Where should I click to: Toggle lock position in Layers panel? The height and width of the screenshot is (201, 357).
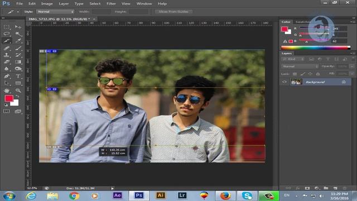(x=310, y=74)
